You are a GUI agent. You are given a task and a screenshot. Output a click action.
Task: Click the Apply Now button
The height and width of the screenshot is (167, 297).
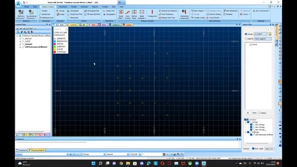coord(269,149)
